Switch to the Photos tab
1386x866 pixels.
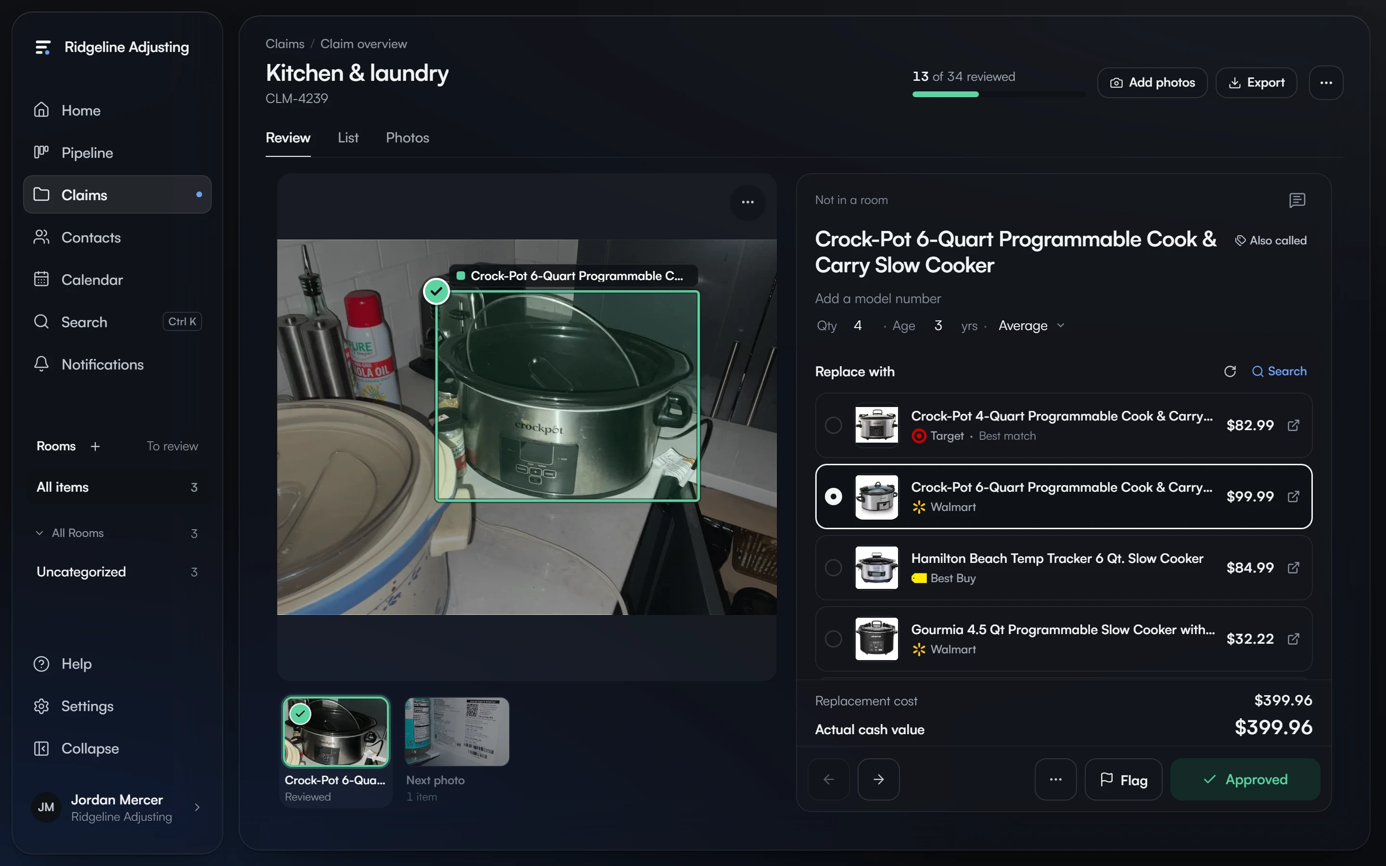click(407, 138)
